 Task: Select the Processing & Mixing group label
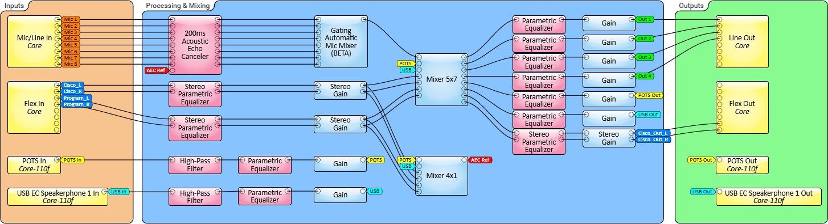point(178,6)
